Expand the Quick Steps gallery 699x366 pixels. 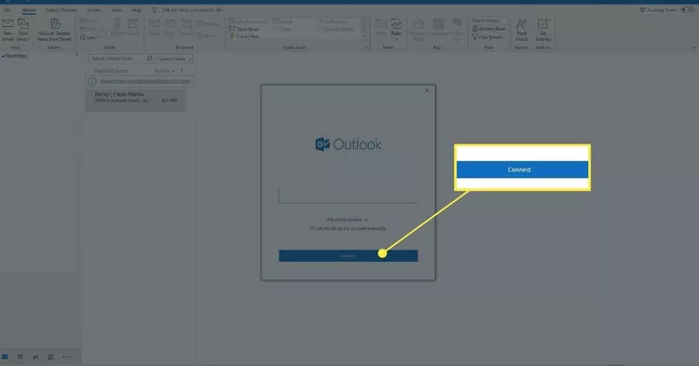pos(363,36)
